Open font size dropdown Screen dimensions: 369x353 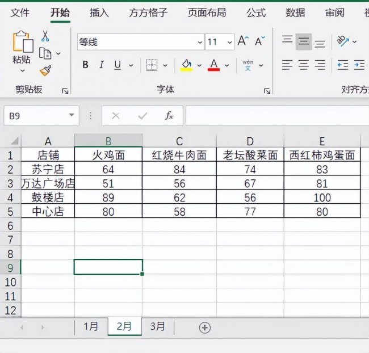pyautogui.click(x=229, y=43)
